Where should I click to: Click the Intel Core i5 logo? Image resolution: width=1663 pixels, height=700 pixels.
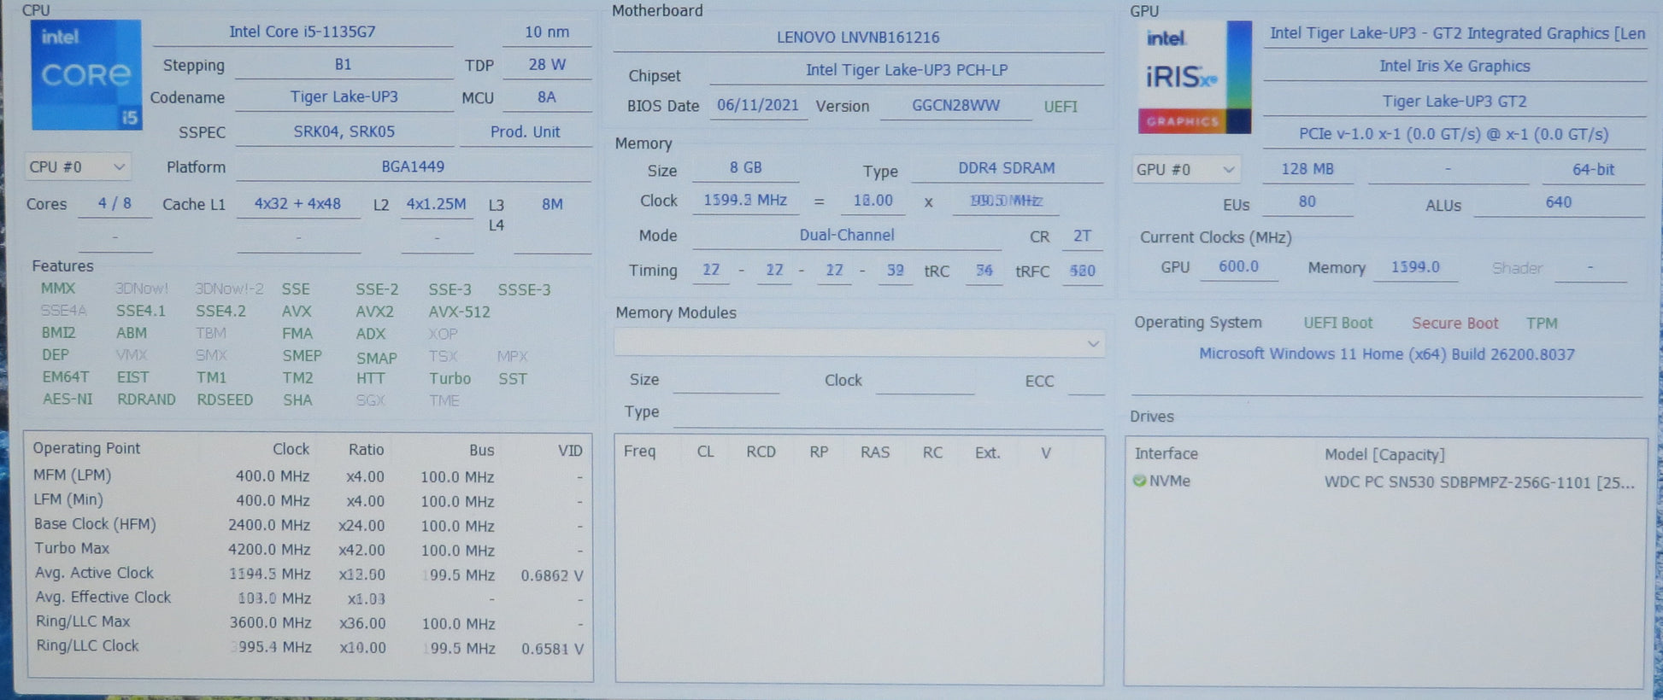(86, 75)
